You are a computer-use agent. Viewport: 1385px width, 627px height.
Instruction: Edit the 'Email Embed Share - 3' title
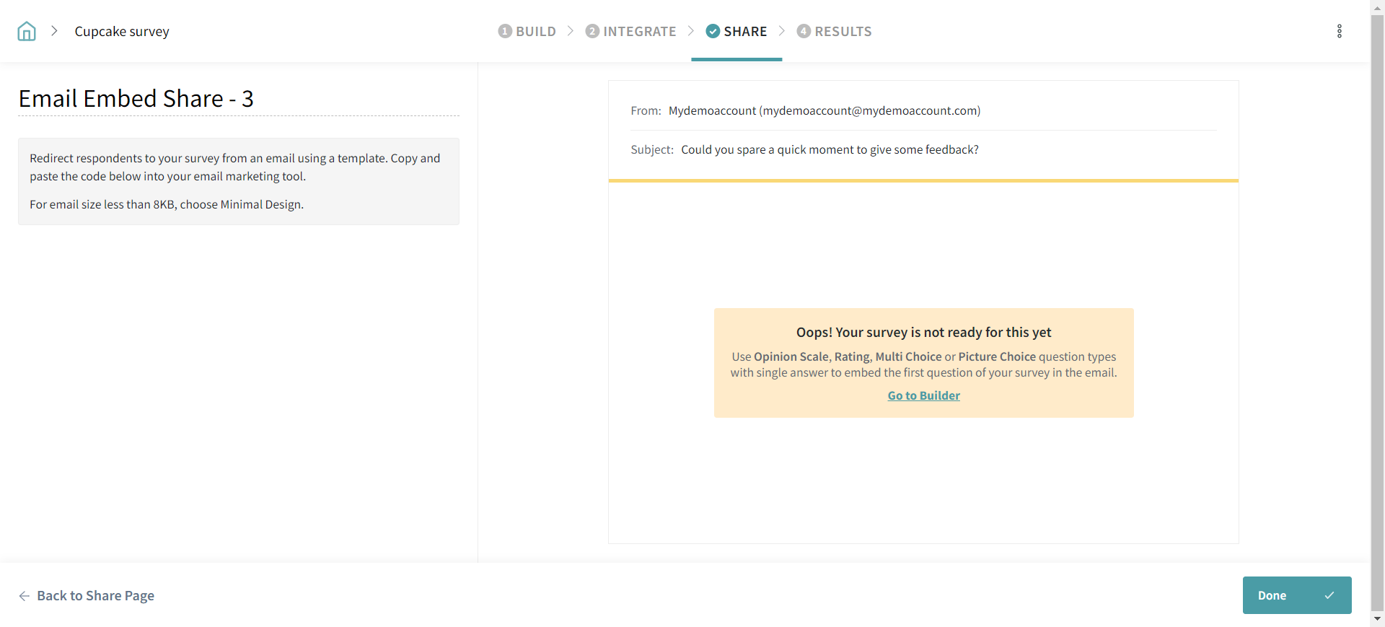pyautogui.click(x=136, y=99)
